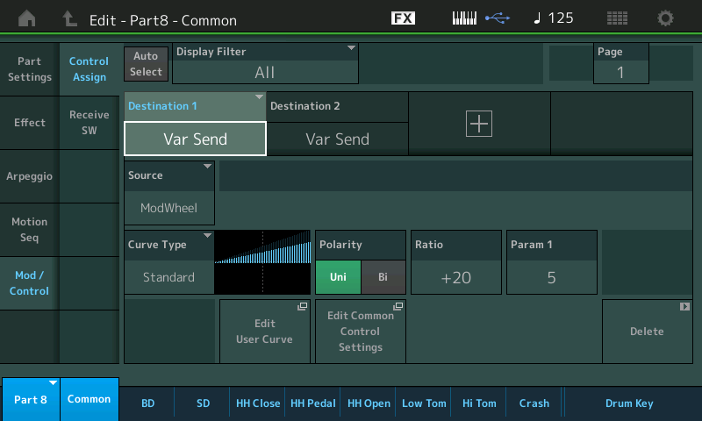The width and height of the screenshot is (702, 421).
Task: Open the grid Live Set icon
Action: (617, 18)
